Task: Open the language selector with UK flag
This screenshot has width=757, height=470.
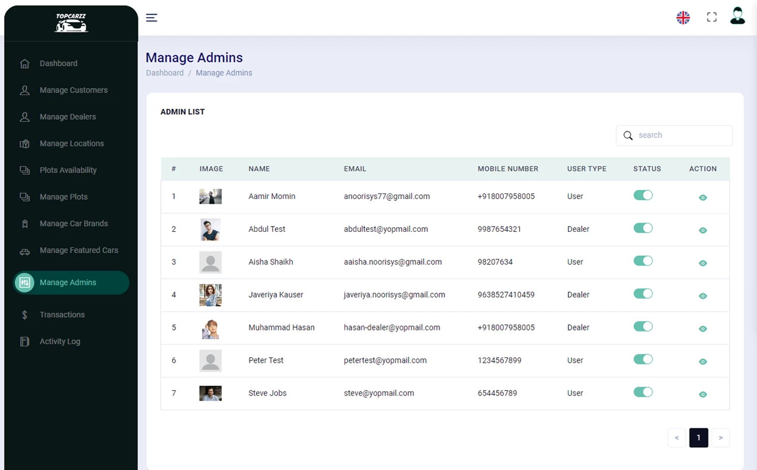Action: (683, 17)
